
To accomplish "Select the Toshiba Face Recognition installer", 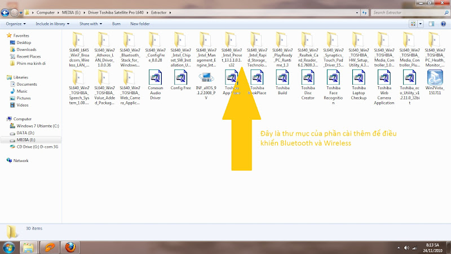I will pos(333,87).
